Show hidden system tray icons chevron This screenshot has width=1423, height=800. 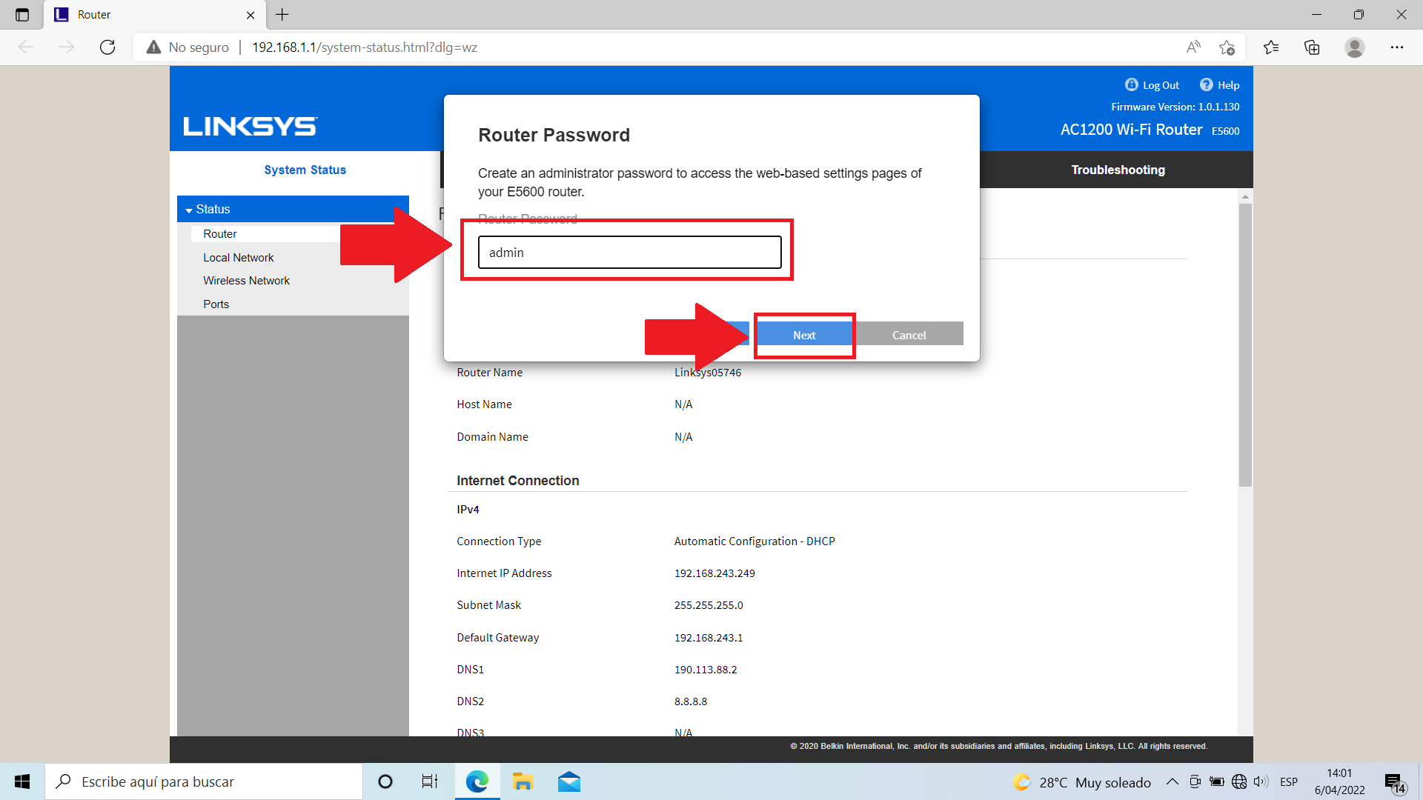(x=1172, y=781)
